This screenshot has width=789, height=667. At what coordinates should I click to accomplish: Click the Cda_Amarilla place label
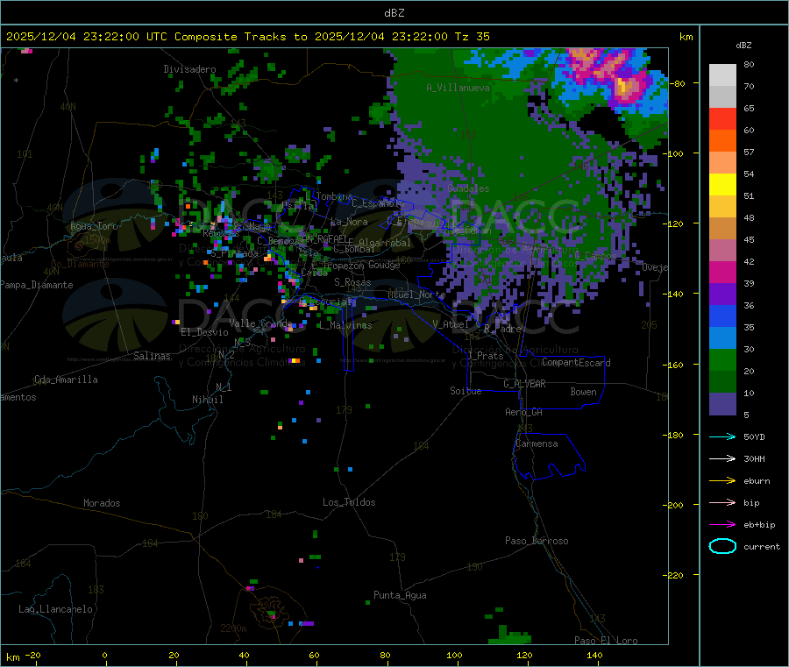[66, 380]
